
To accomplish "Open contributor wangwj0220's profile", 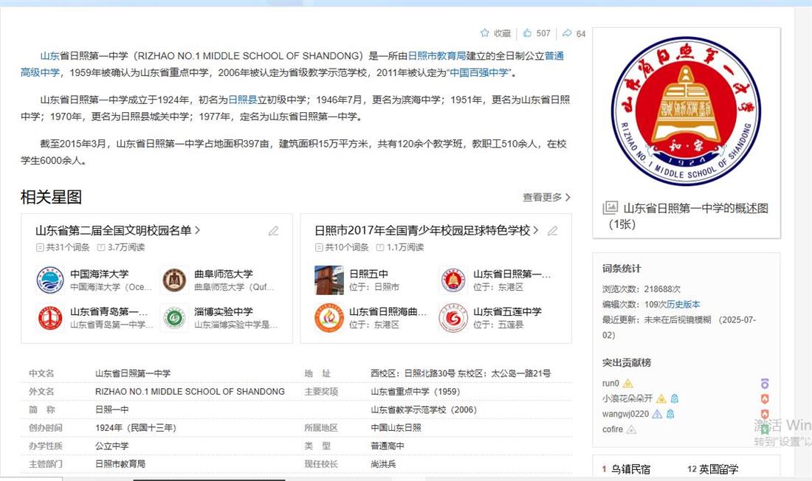I will click(625, 414).
